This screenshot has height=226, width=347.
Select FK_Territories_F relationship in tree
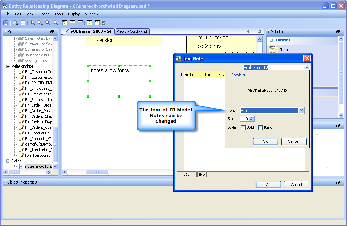[39, 150]
